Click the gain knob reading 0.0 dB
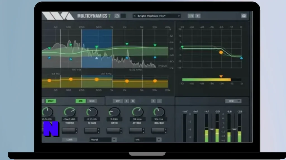 (x=47, y=112)
